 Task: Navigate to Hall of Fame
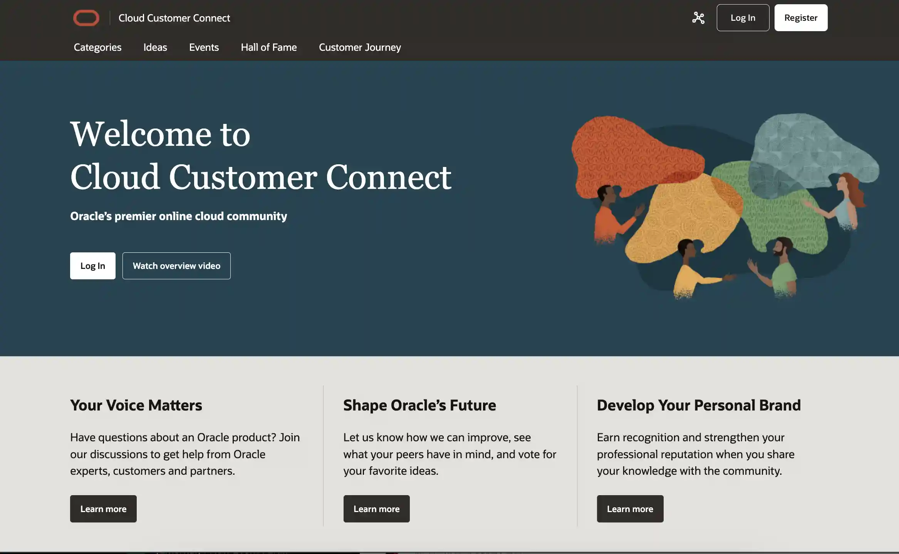pos(268,47)
